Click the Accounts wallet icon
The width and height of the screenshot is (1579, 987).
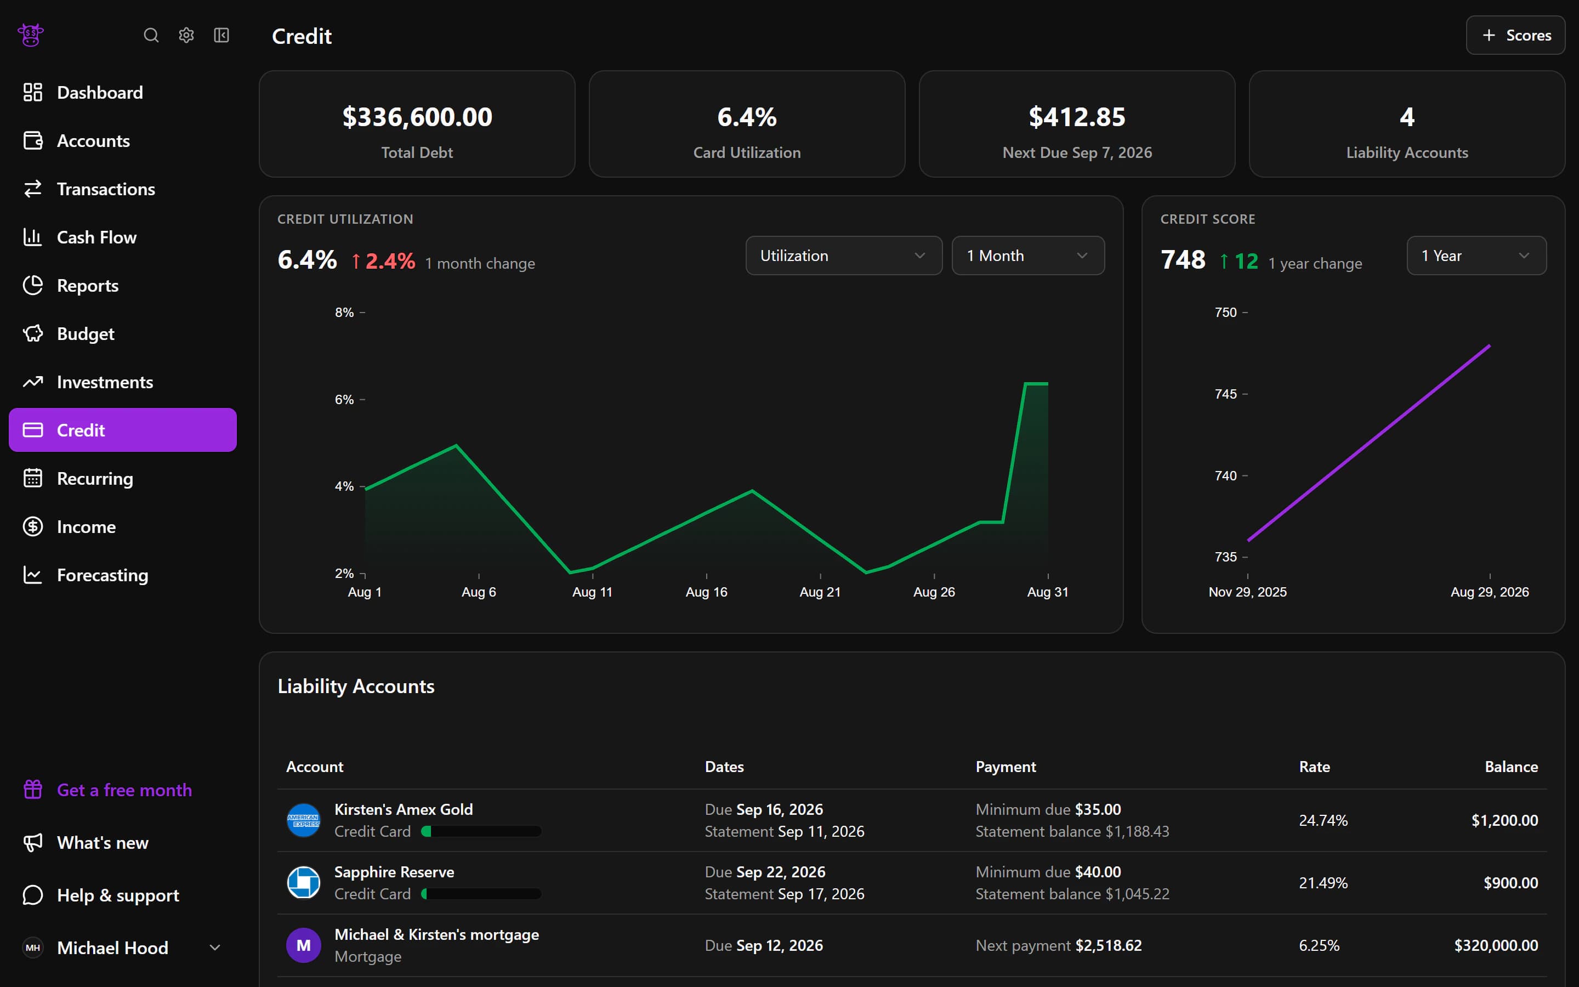pos(33,140)
